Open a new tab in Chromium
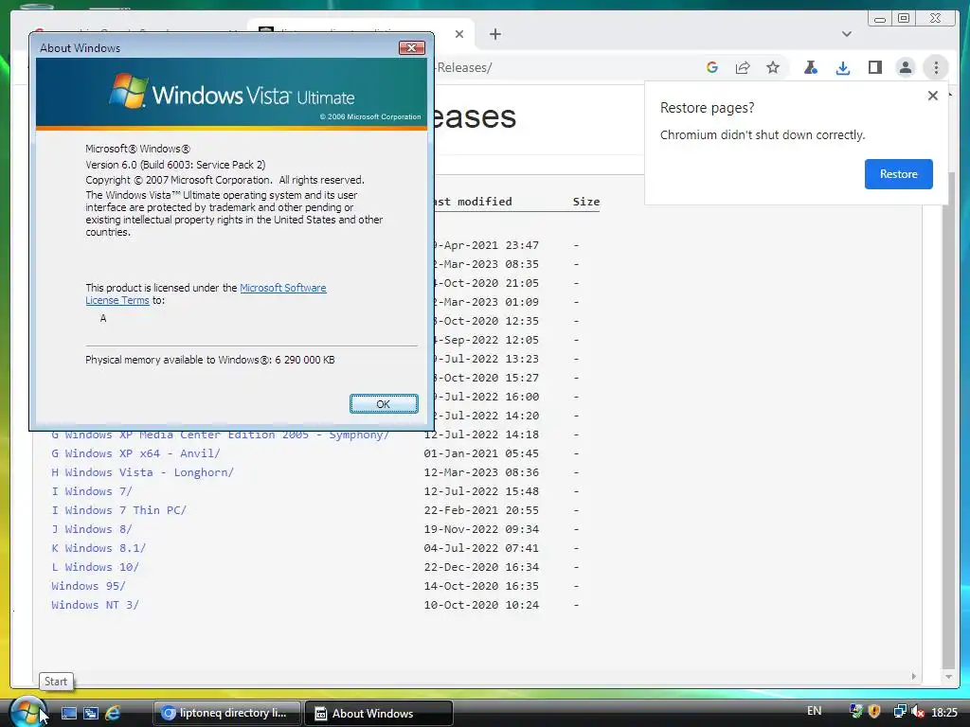Image resolution: width=970 pixels, height=727 pixels. tap(494, 34)
